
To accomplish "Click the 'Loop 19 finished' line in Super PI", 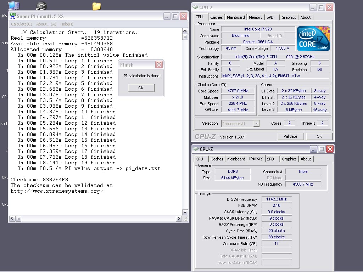I will [67, 163].
